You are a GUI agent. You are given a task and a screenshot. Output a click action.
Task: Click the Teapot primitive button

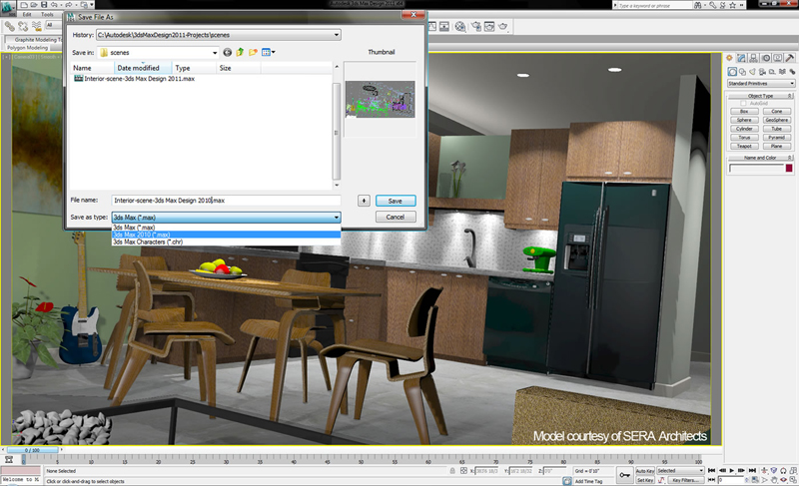[744, 146]
